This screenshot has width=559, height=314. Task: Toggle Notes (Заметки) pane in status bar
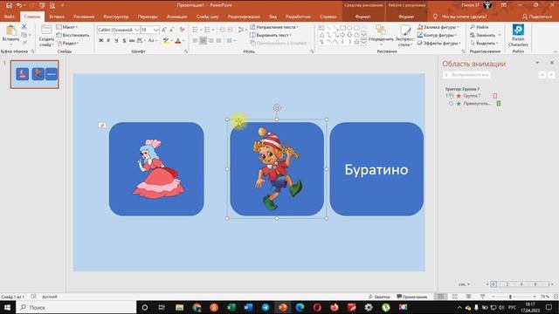(x=379, y=297)
